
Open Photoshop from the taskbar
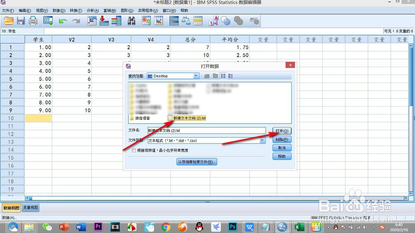tap(233, 227)
